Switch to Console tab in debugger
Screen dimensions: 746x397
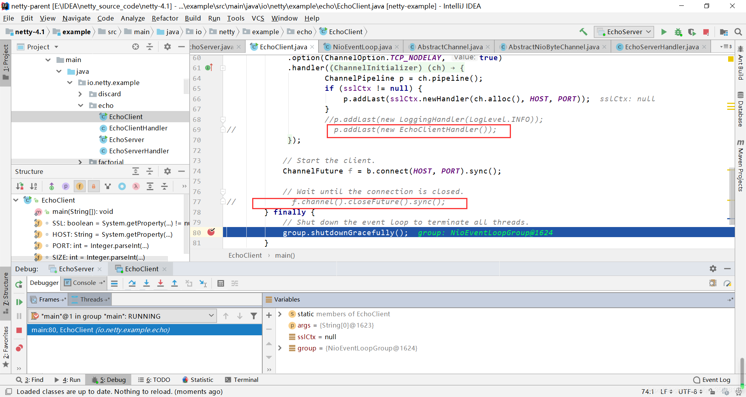[x=84, y=283]
